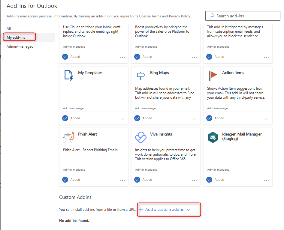Image resolution: width=284 pixels, height=230 pixels.
Task: Click the Ideagen Mail Manager hexagon icon
Action: (213, 137)
